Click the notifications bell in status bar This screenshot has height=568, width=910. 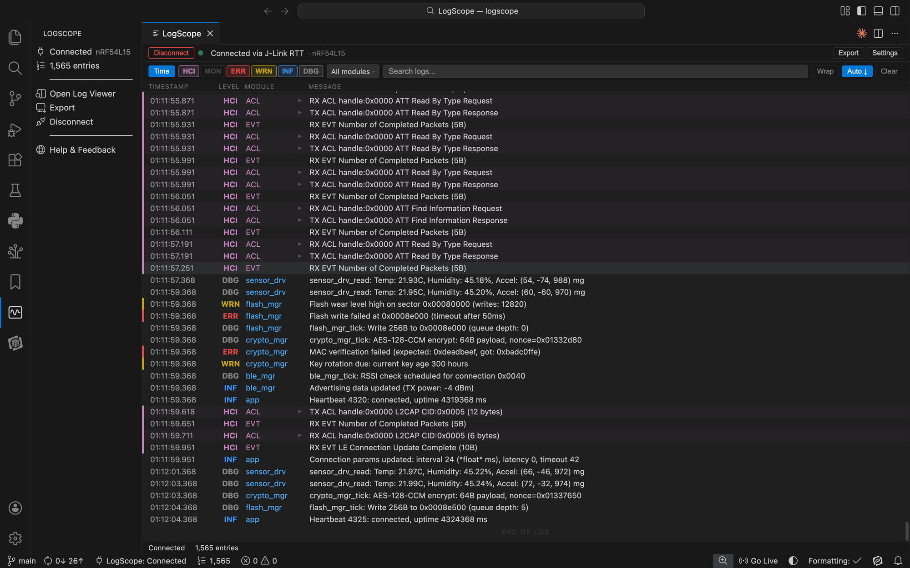pyautogui.click(x=897, y=561)
